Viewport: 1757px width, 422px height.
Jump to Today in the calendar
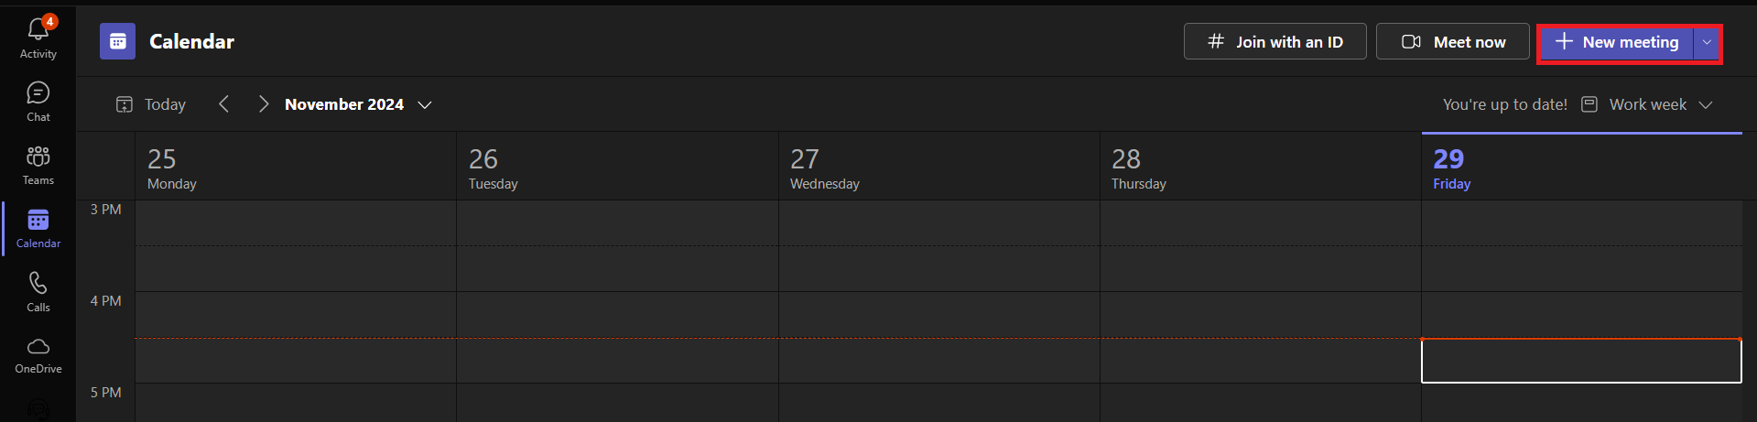[x=151, y=104]
